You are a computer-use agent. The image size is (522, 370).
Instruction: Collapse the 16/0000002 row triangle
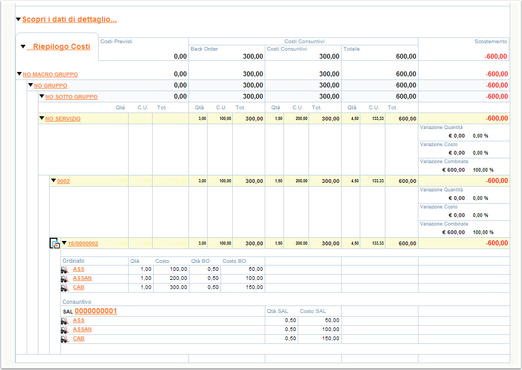(64, 243)
